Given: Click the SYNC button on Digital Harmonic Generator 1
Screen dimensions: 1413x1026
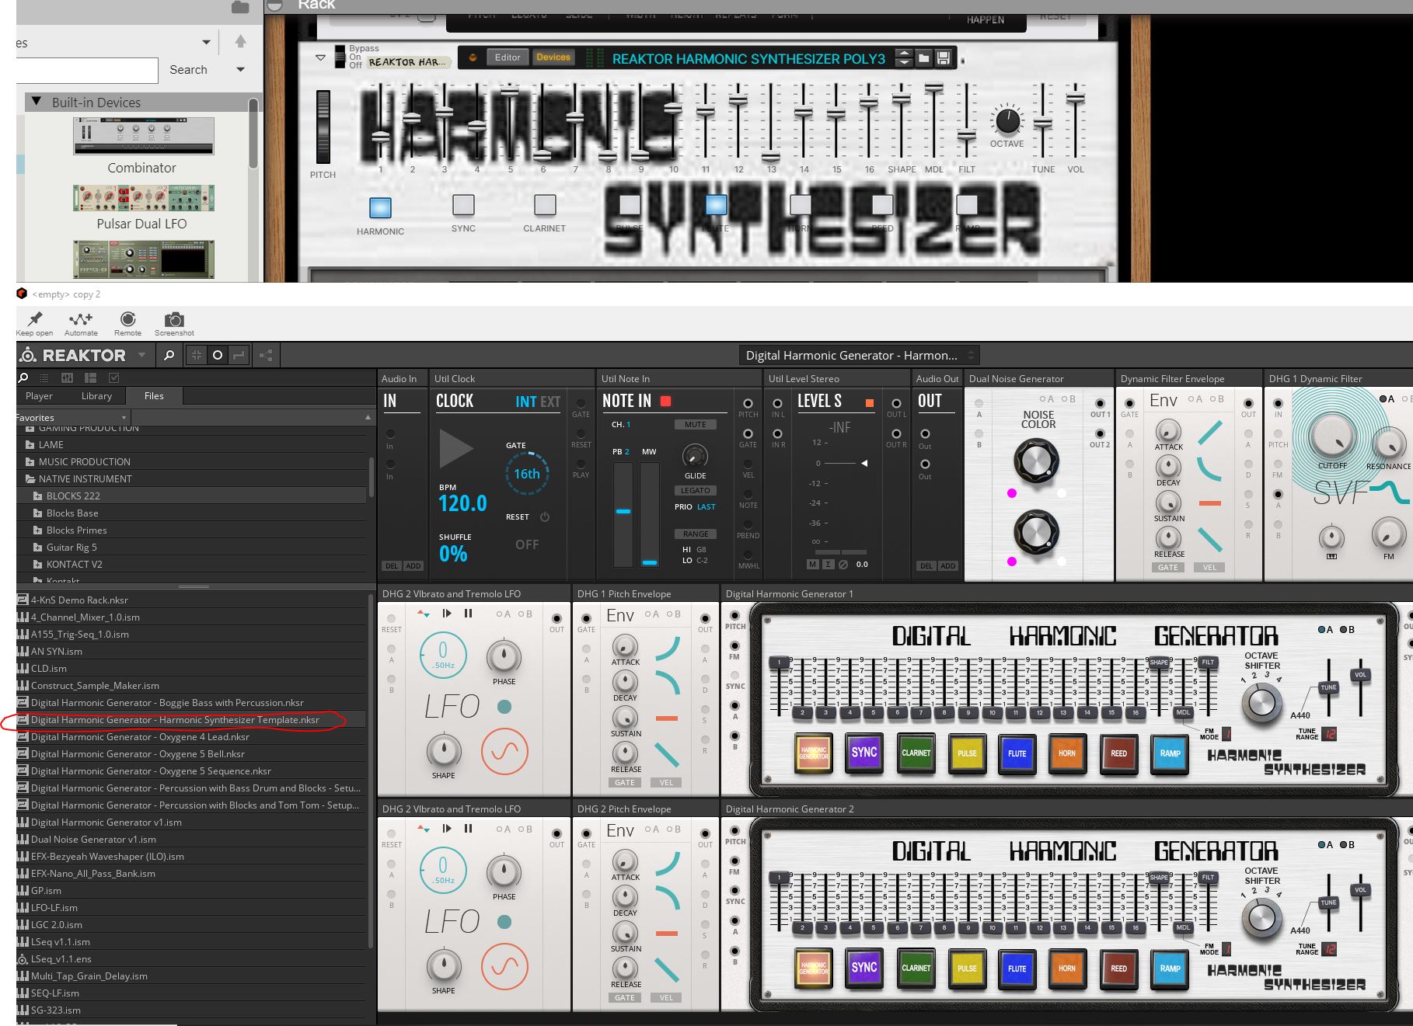Looking at the screenshot, I should tap(863, 753).
